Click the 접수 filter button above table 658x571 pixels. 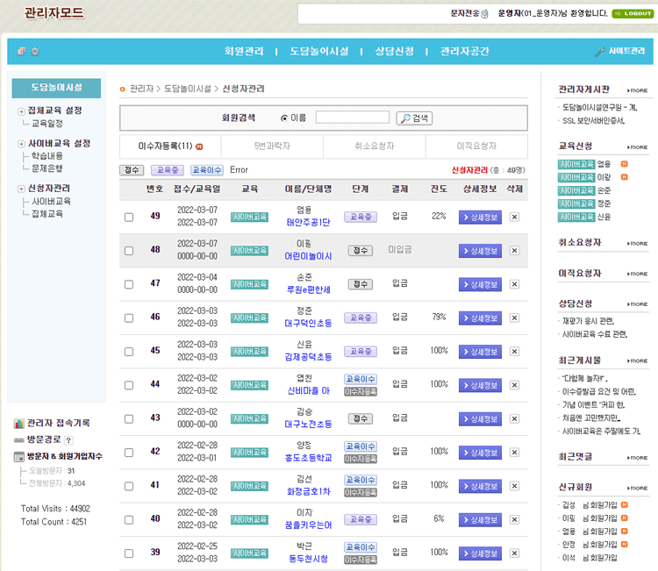(132, 170)
